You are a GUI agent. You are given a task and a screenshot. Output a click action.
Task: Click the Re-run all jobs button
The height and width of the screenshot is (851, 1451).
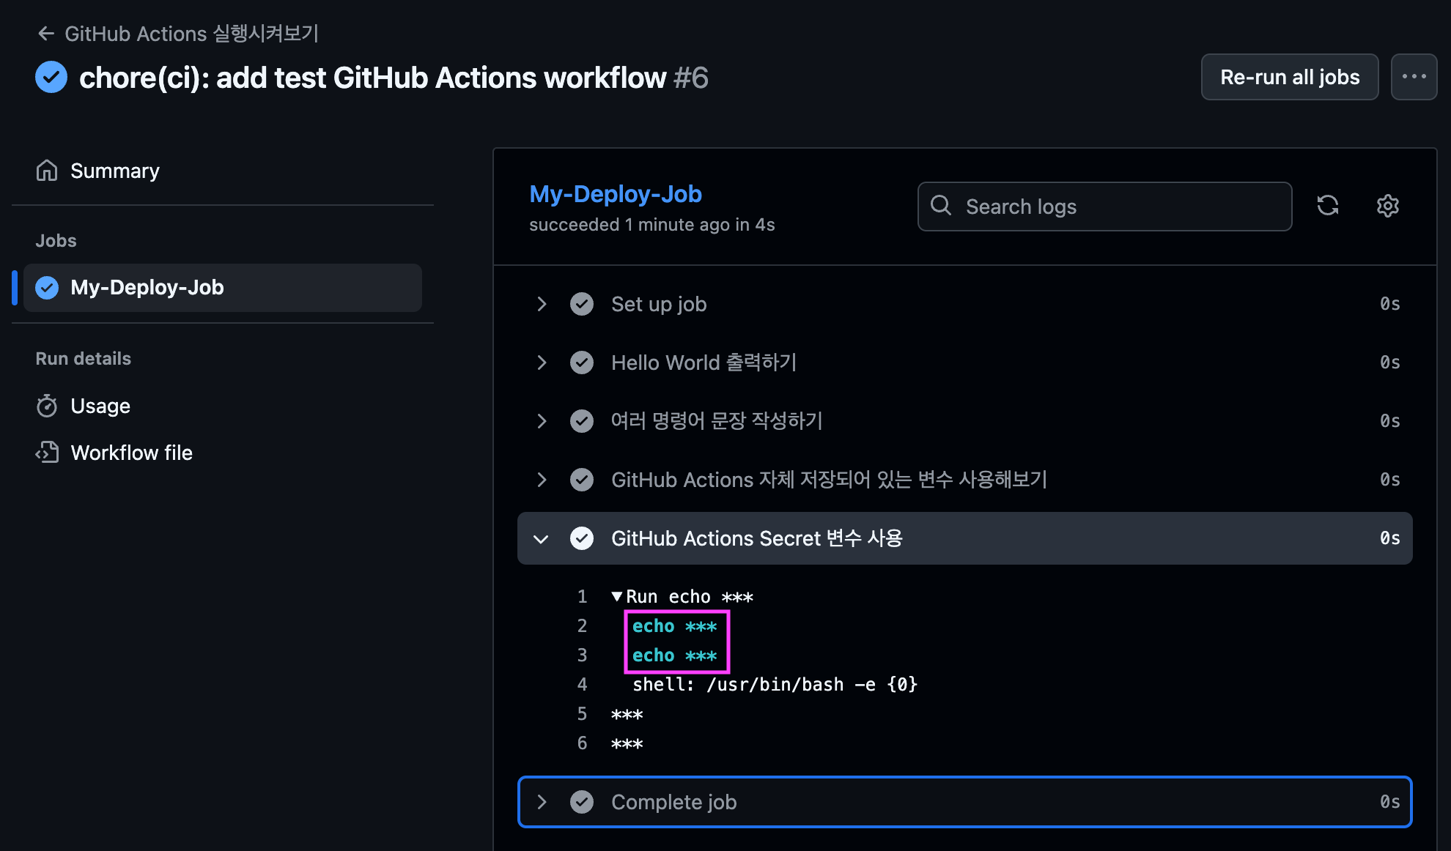1289,77
